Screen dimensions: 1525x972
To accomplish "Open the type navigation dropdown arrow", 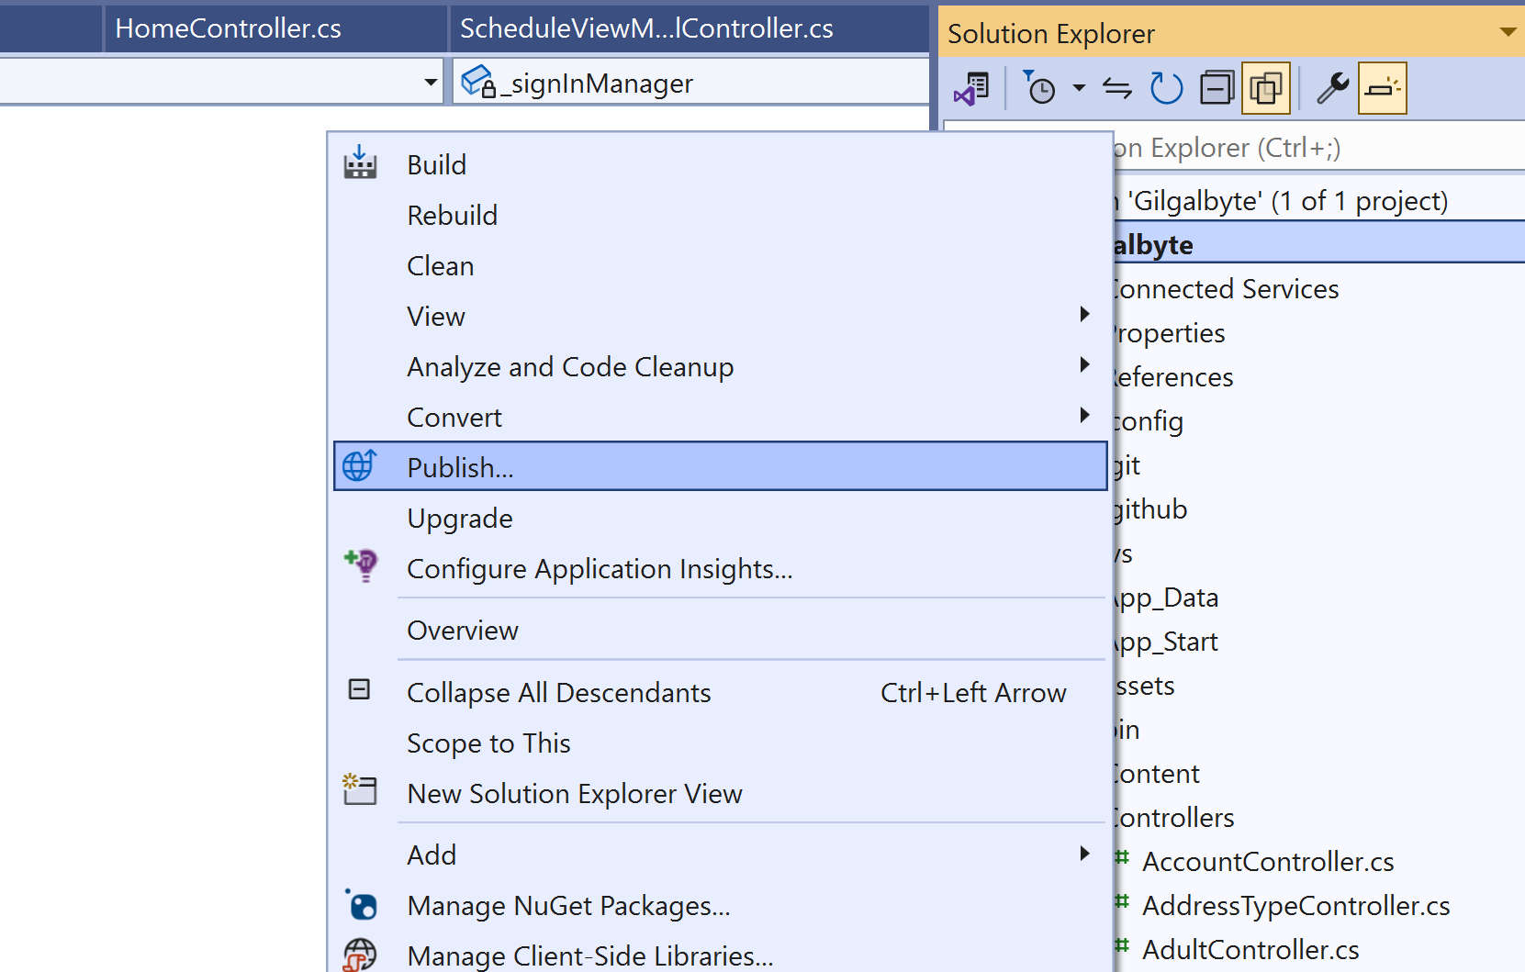I will (x=431, y=82).
